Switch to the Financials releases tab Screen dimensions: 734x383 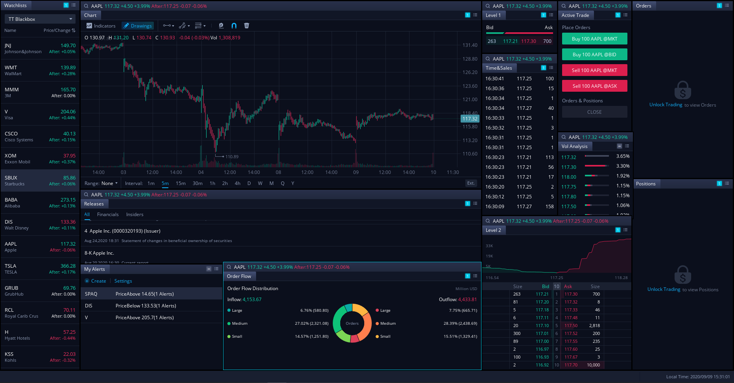tap(108, 215)
